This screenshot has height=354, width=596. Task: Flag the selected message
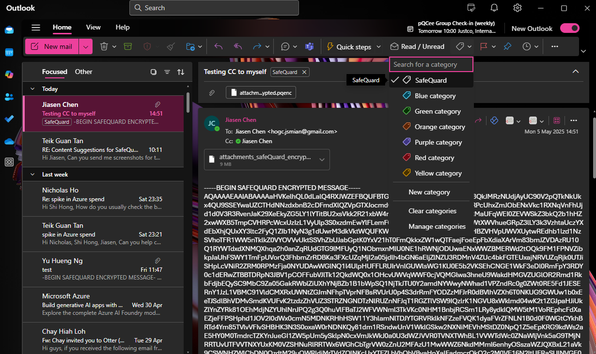pos(484,46)
